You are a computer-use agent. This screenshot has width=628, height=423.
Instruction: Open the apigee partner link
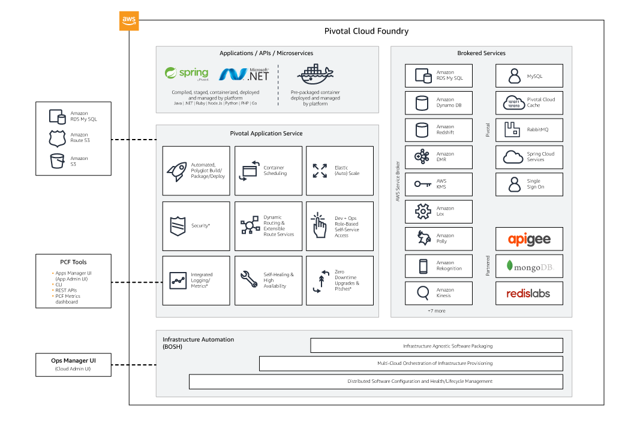click(529, 238)
